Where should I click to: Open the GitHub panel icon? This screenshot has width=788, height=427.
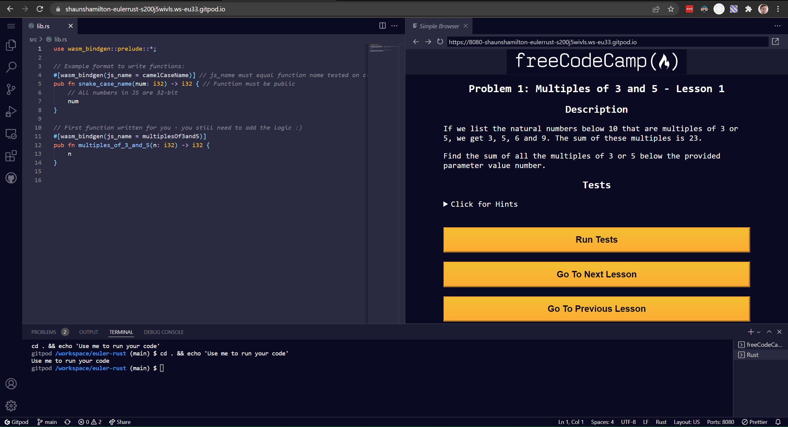tap(11, 178)
